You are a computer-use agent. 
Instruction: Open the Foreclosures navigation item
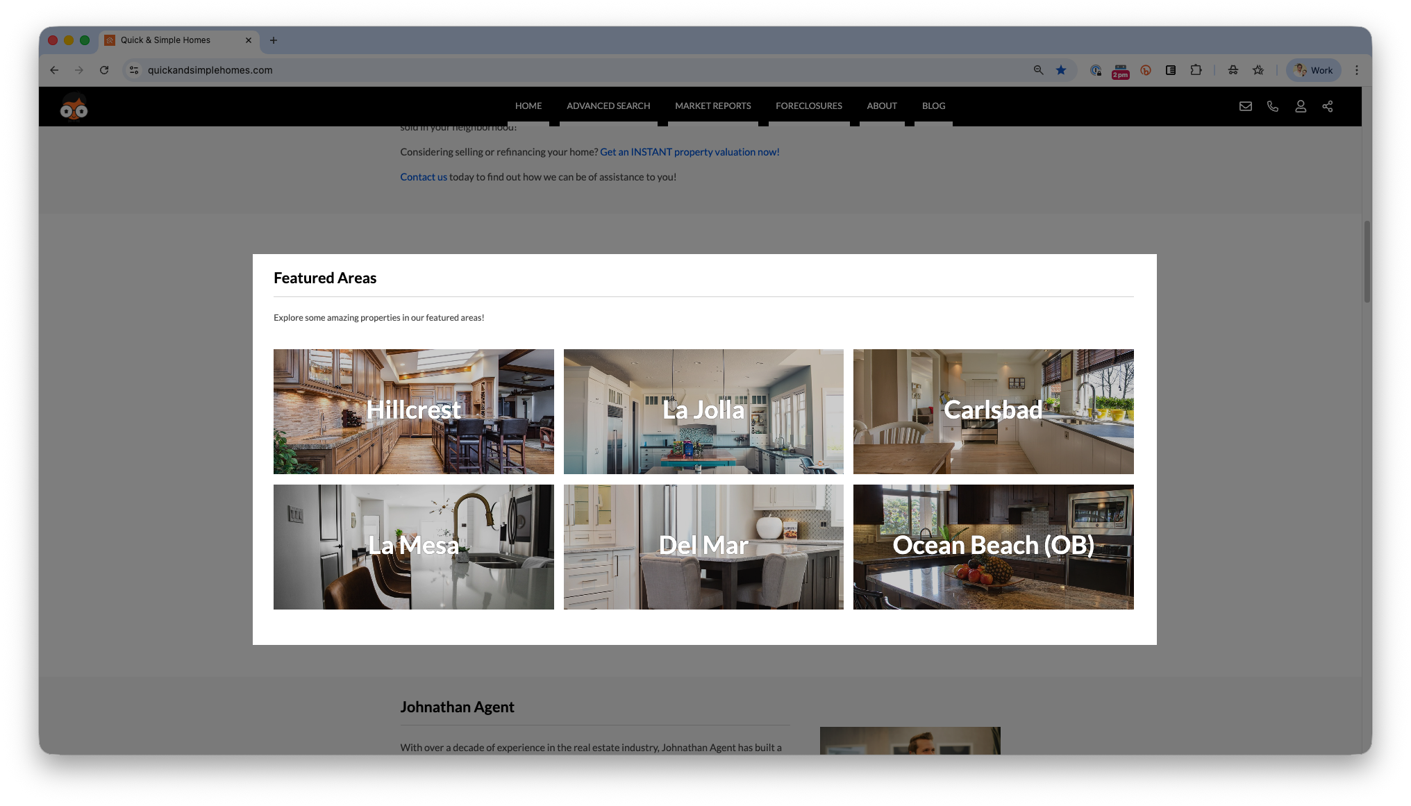808,106
